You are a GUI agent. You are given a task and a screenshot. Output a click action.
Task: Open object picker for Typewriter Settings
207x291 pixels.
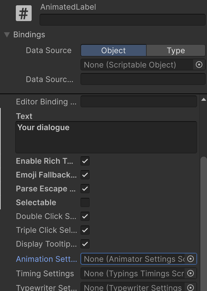(190, 287)
